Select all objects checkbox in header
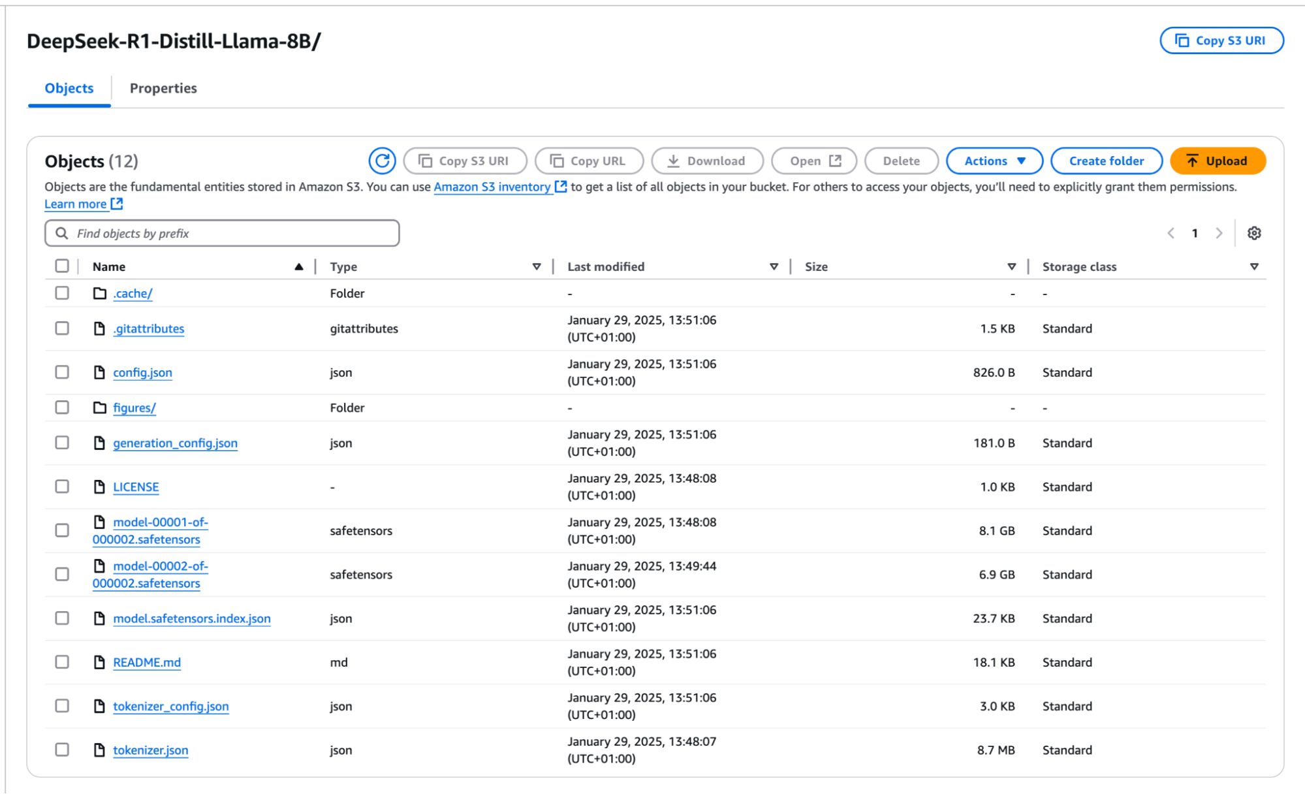 pyautogui.click(x=62, y=266)
